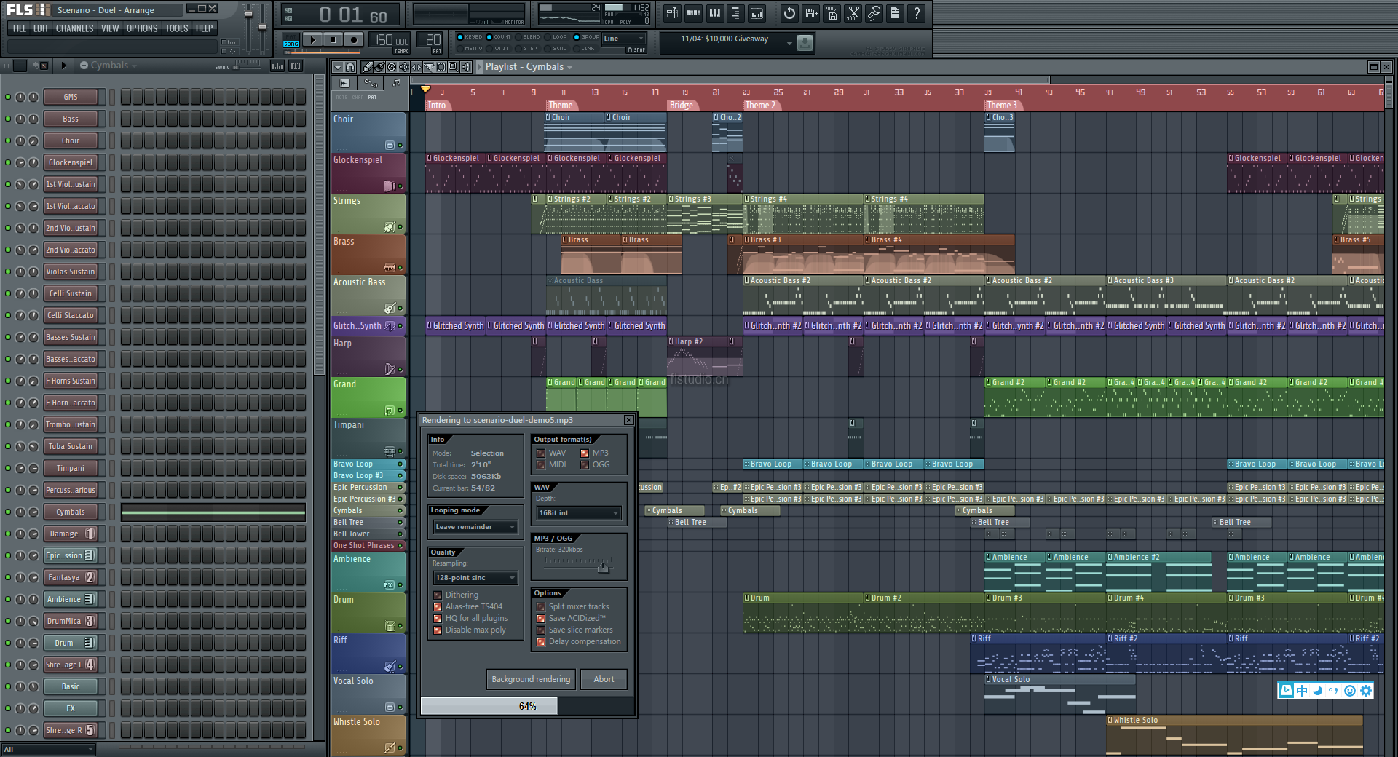Image resolution: width=1398 pixels, height=757 pixels.
Task: Open the Looping mode 'Leave remainder' dropdown
Action: (x=475, y=527)
